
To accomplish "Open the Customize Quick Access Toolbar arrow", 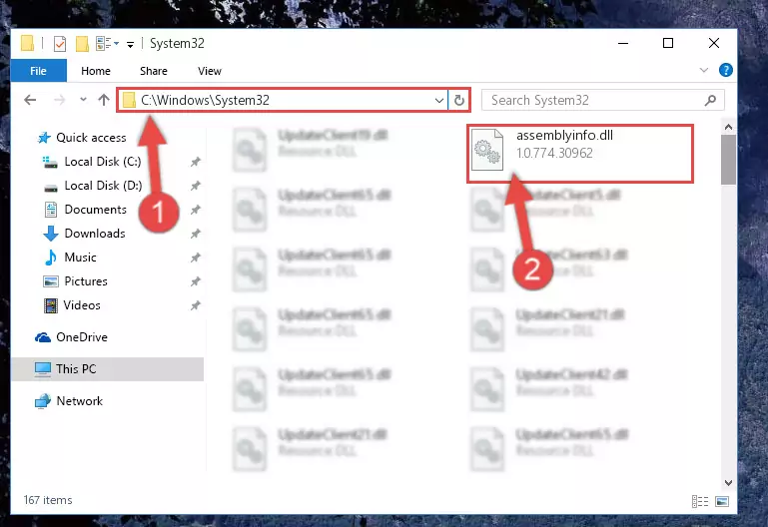I will (130, 45).
